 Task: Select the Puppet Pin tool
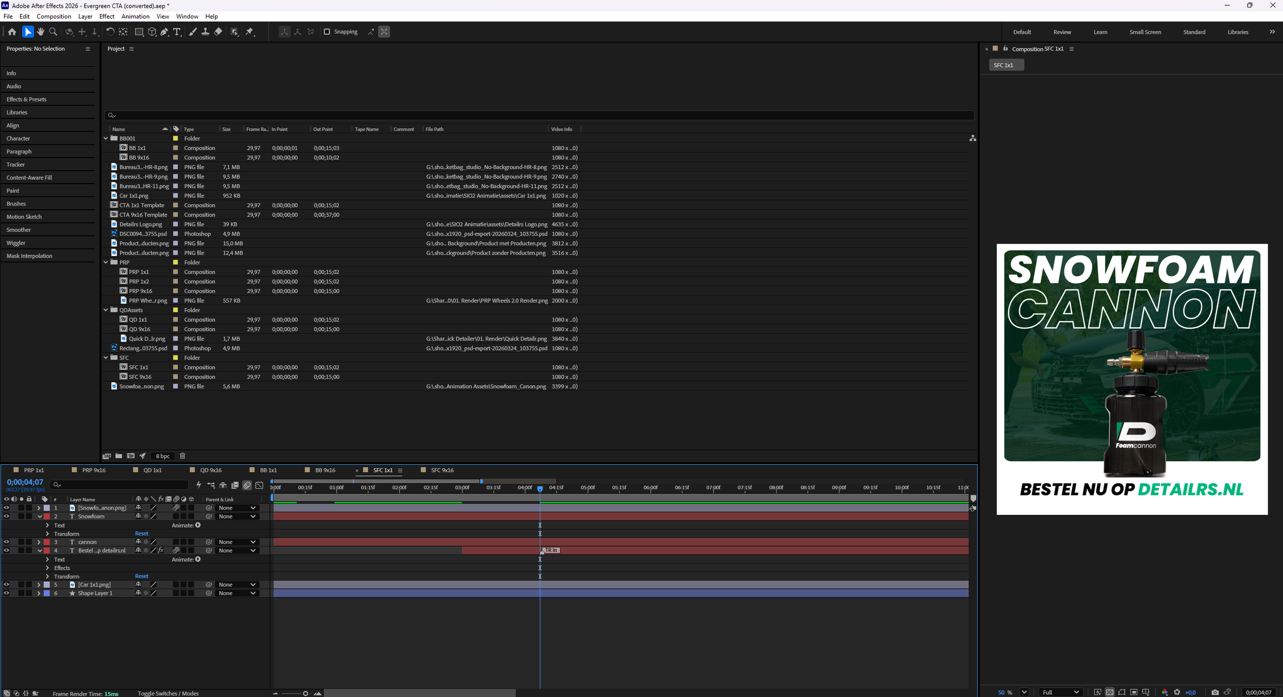click(x=250, y=32)
